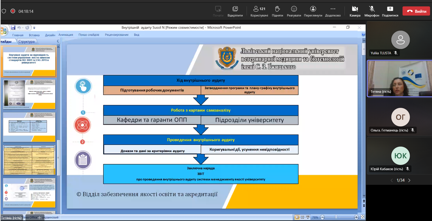Image resolution: width=432 pixels, height=221 pixels.
Task: Open the Показ слайдов ribbon tab
Action: (89, 35)
